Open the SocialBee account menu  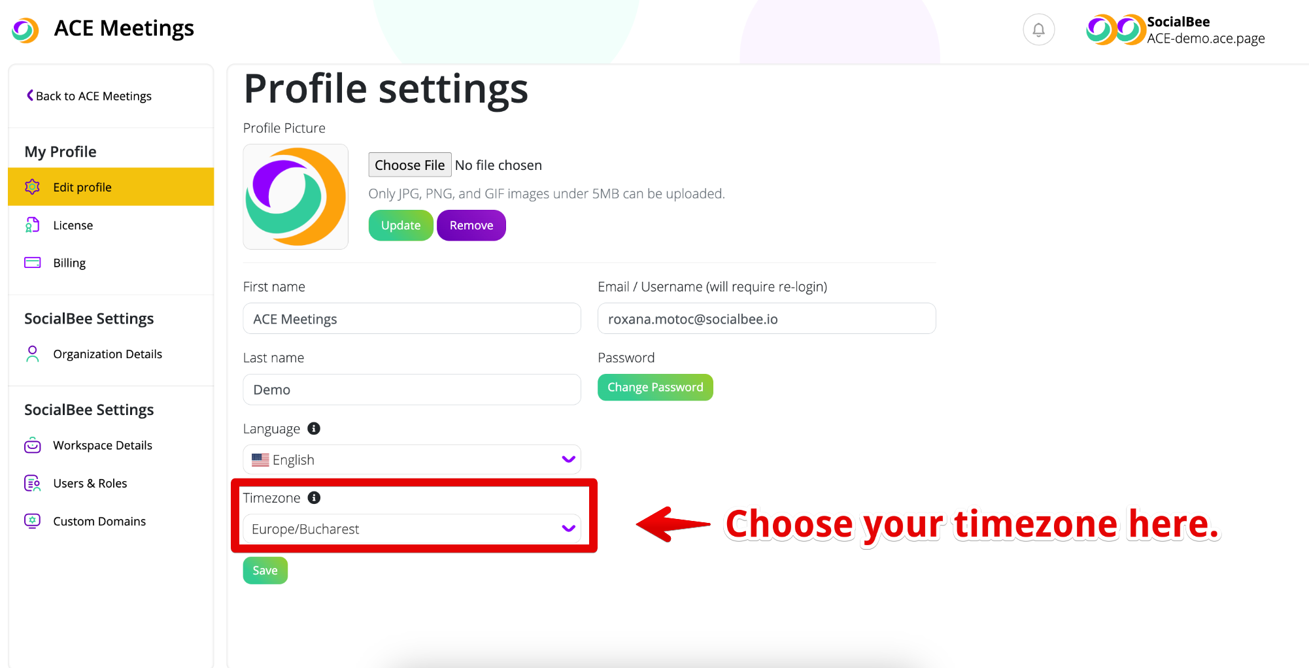pos(1176,30)
